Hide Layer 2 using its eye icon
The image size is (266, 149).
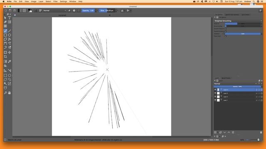pos(215,96)
